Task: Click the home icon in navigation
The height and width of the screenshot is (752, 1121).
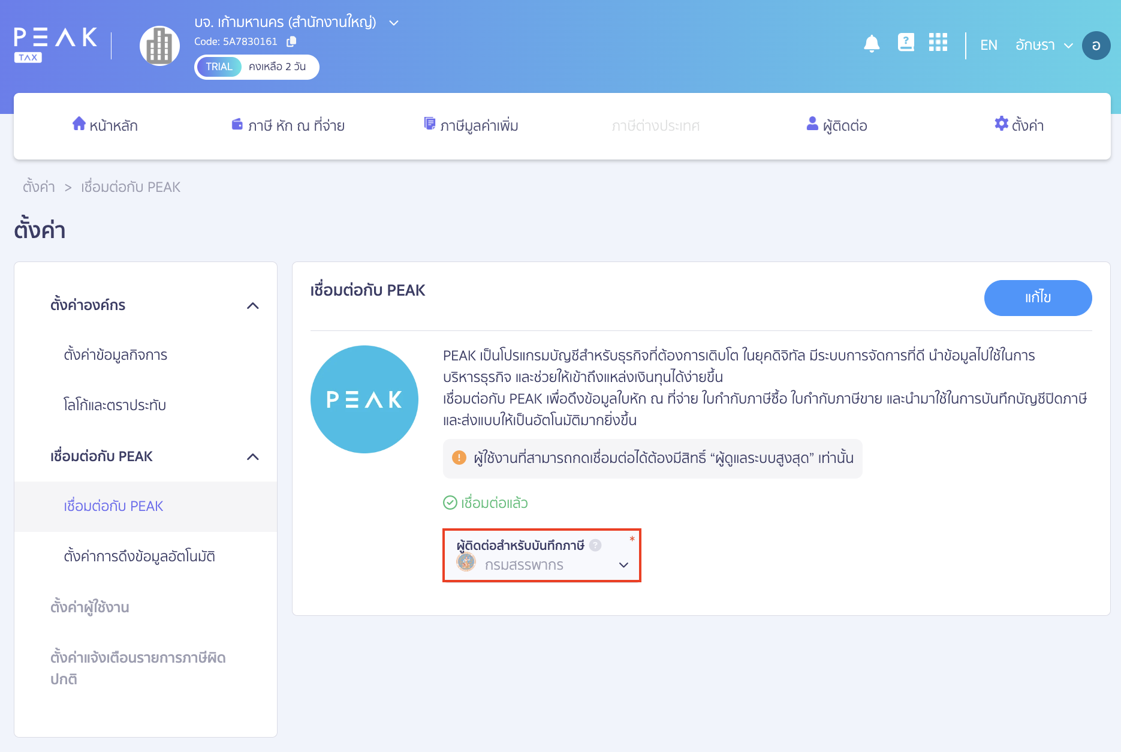Action: 79,124
